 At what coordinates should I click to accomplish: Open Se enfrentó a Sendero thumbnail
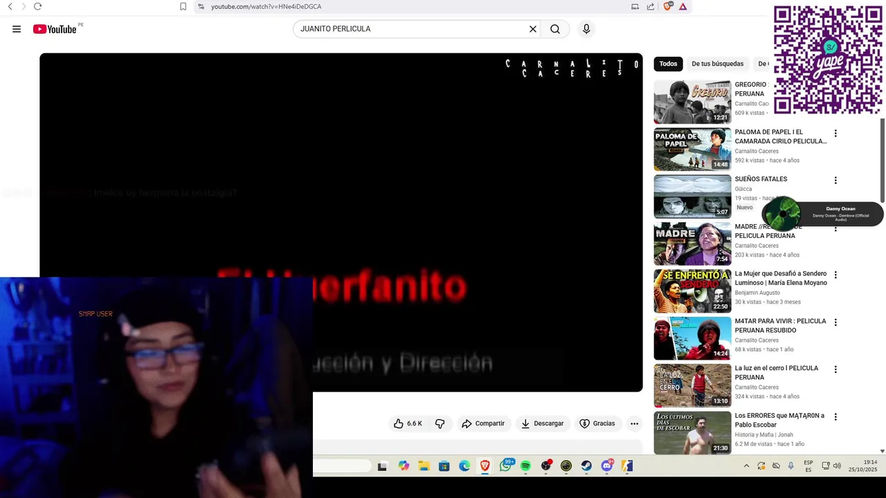[692, 291]
